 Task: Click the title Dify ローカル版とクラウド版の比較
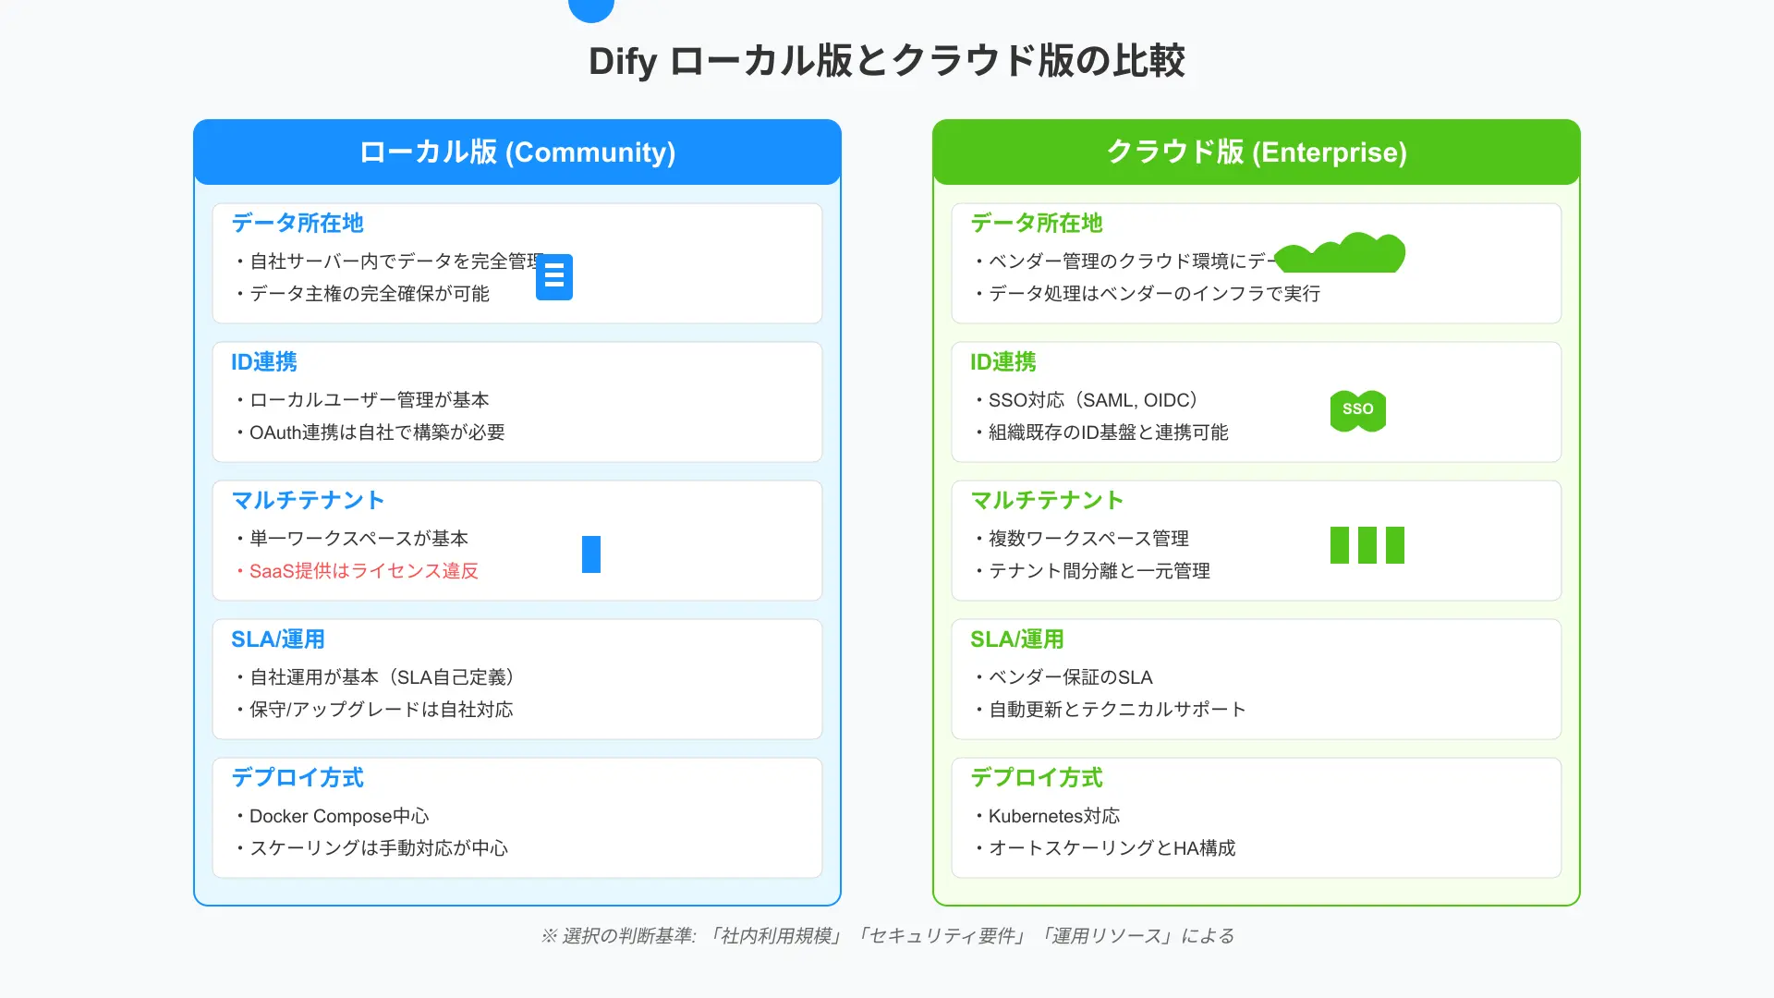(x=887, y=61)
